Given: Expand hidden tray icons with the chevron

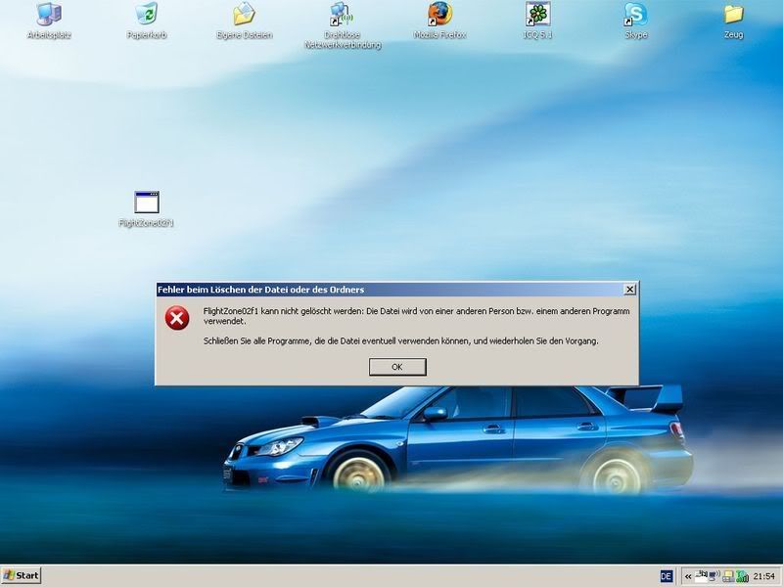Looking at the screenshot, I should [688, 576].
